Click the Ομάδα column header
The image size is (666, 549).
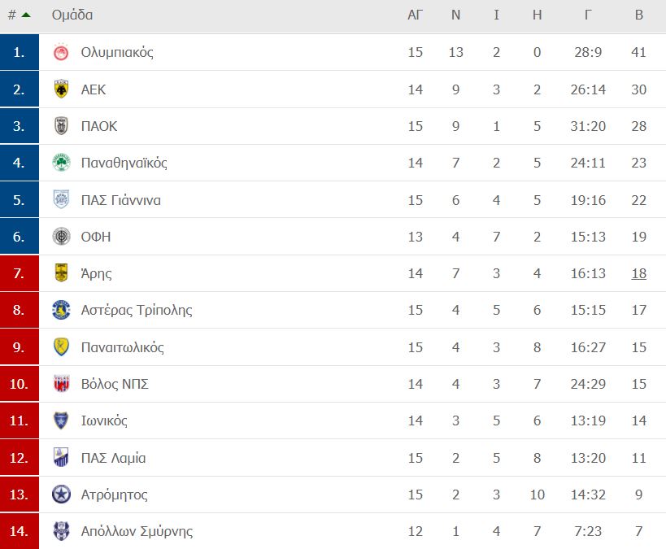tap(72, 15)
